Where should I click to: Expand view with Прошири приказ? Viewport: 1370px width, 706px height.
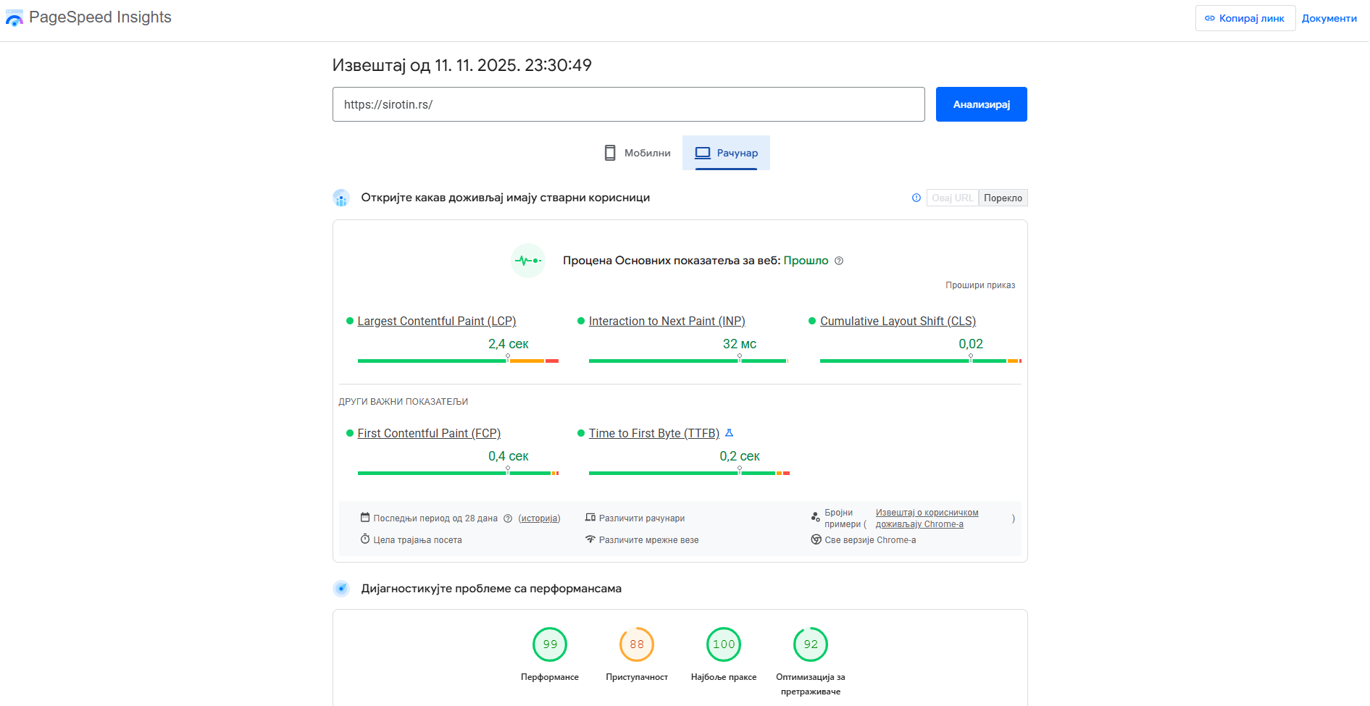[x=980, y=285]
